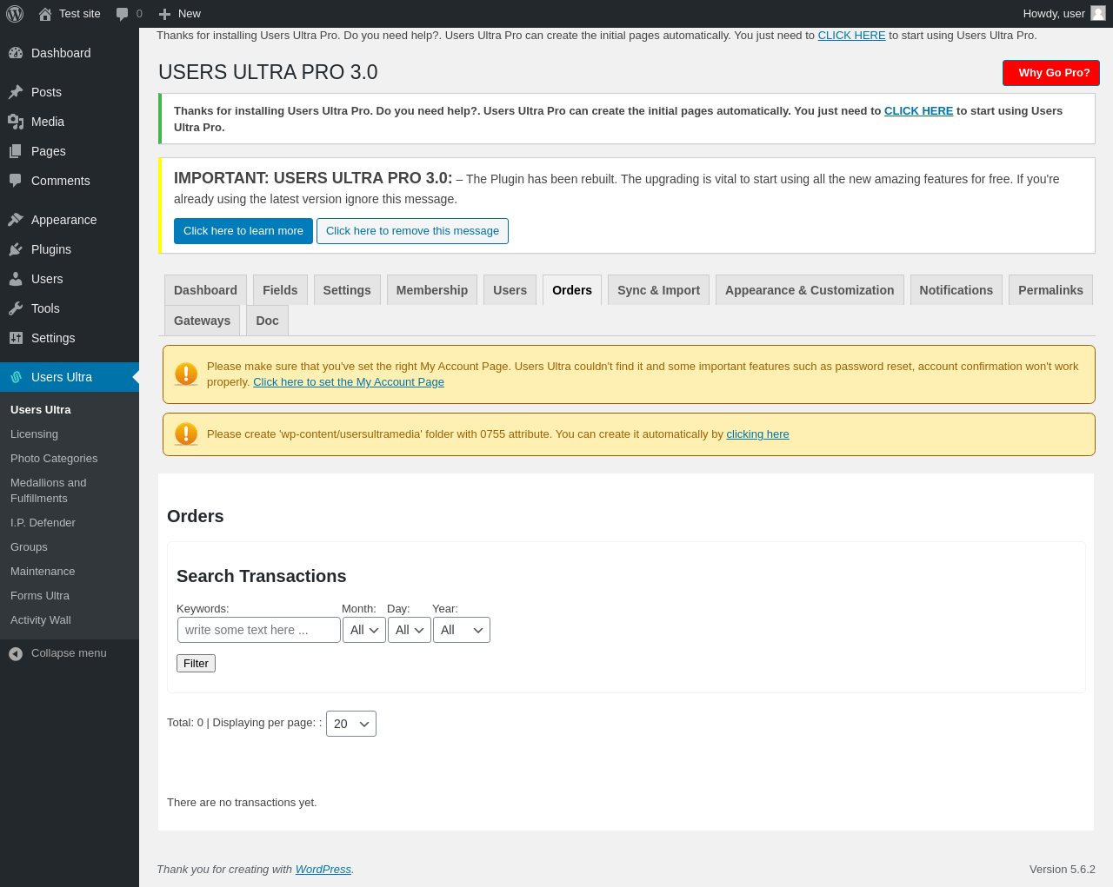Click the Tools wrench icon
Viewport: 1113px width, 887px height.
16,308
